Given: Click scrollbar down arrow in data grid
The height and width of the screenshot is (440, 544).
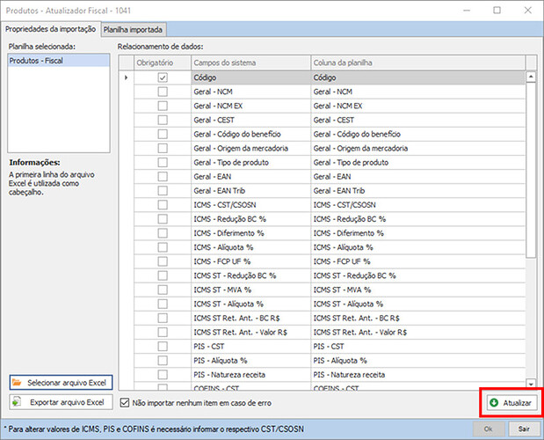Looking at the screenshot, I should coord(530,384).
